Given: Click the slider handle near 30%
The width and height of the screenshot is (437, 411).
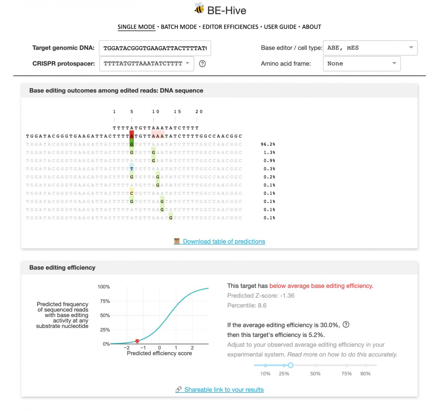Looking at the screenshot, I should [290, 365].
